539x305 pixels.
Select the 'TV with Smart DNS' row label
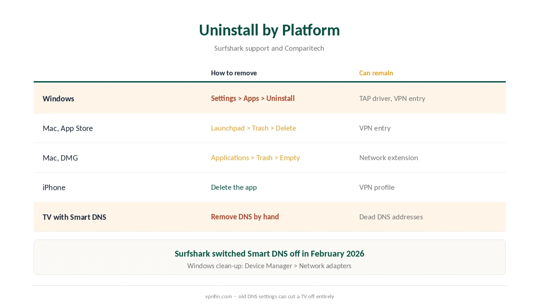pyautogui.click(x=75, y=217)
